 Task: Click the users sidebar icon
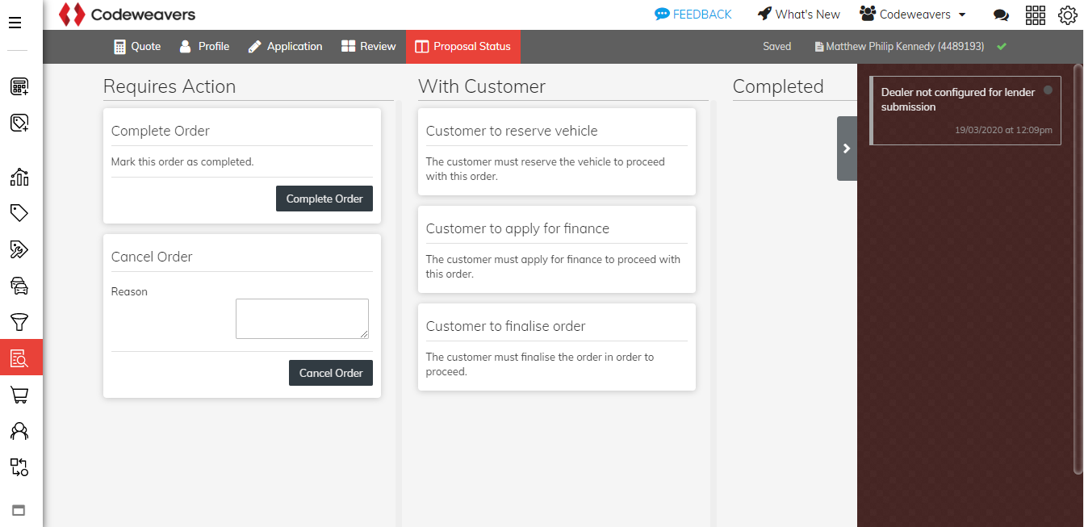pos(19,431)
